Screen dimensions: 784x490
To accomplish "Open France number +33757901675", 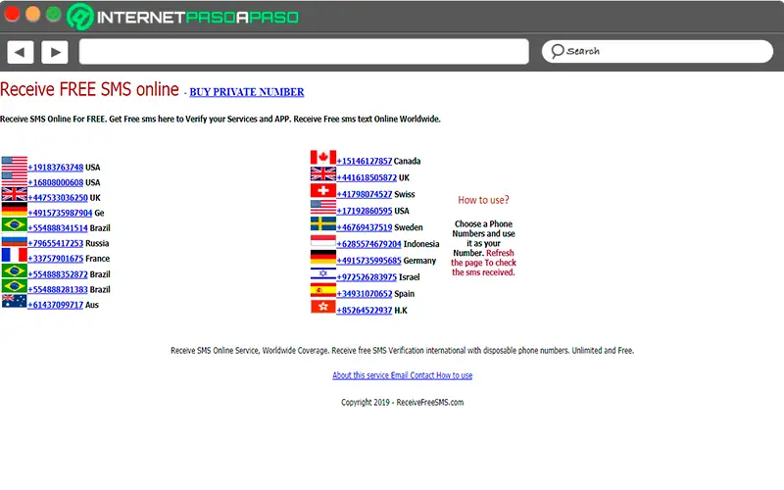I will [x=56, y=259].
